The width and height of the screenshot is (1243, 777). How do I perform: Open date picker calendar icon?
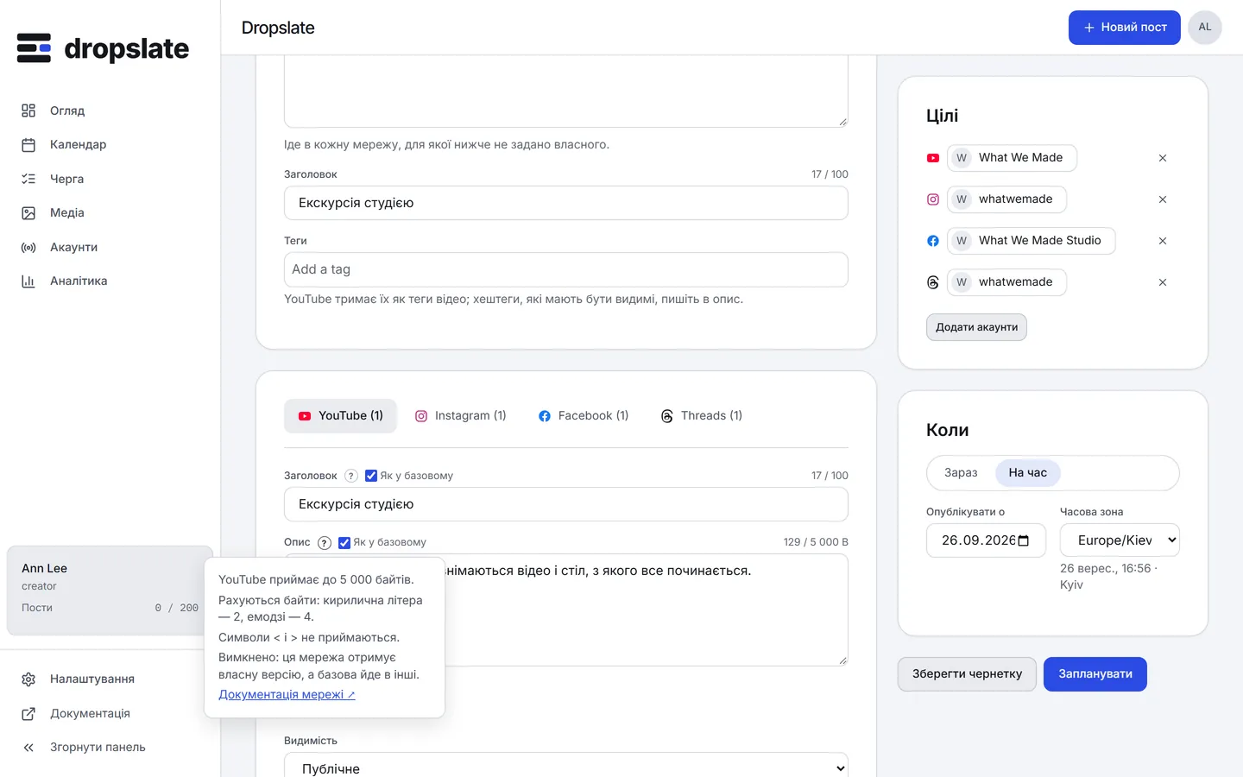1024,540
